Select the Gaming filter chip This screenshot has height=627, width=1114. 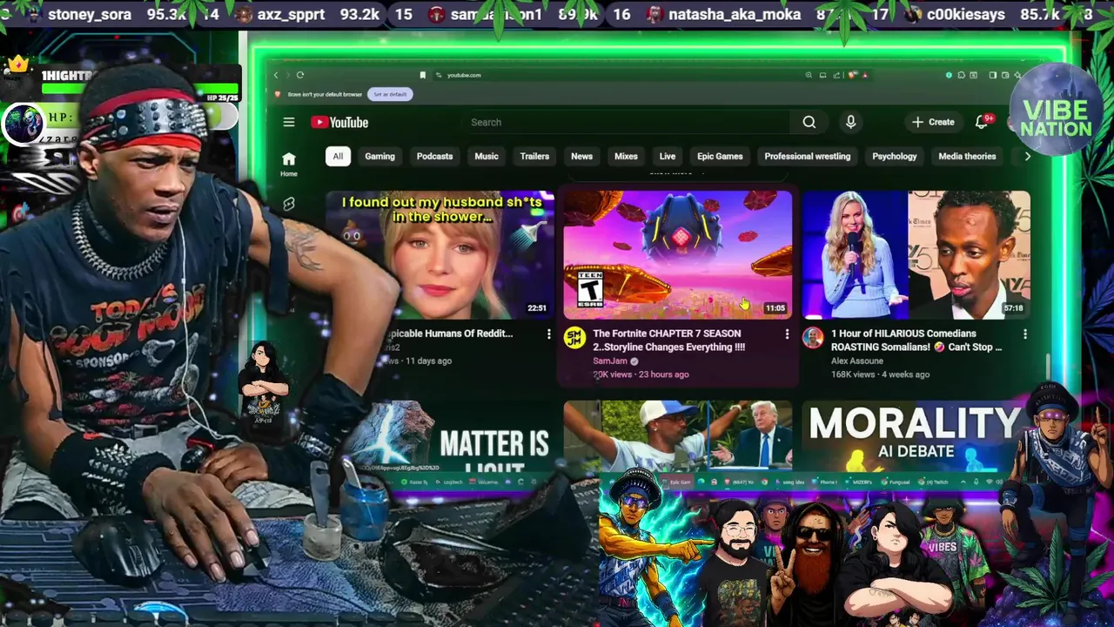[x=379, y=156]
